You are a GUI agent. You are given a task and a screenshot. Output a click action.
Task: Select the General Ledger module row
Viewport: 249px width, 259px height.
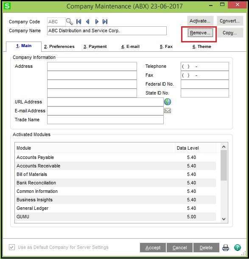coord(115,208)
